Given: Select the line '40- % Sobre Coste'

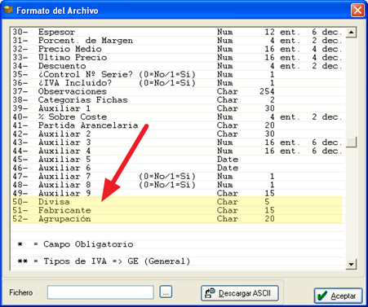Looking at the screenshot, I should coord(178,117).
